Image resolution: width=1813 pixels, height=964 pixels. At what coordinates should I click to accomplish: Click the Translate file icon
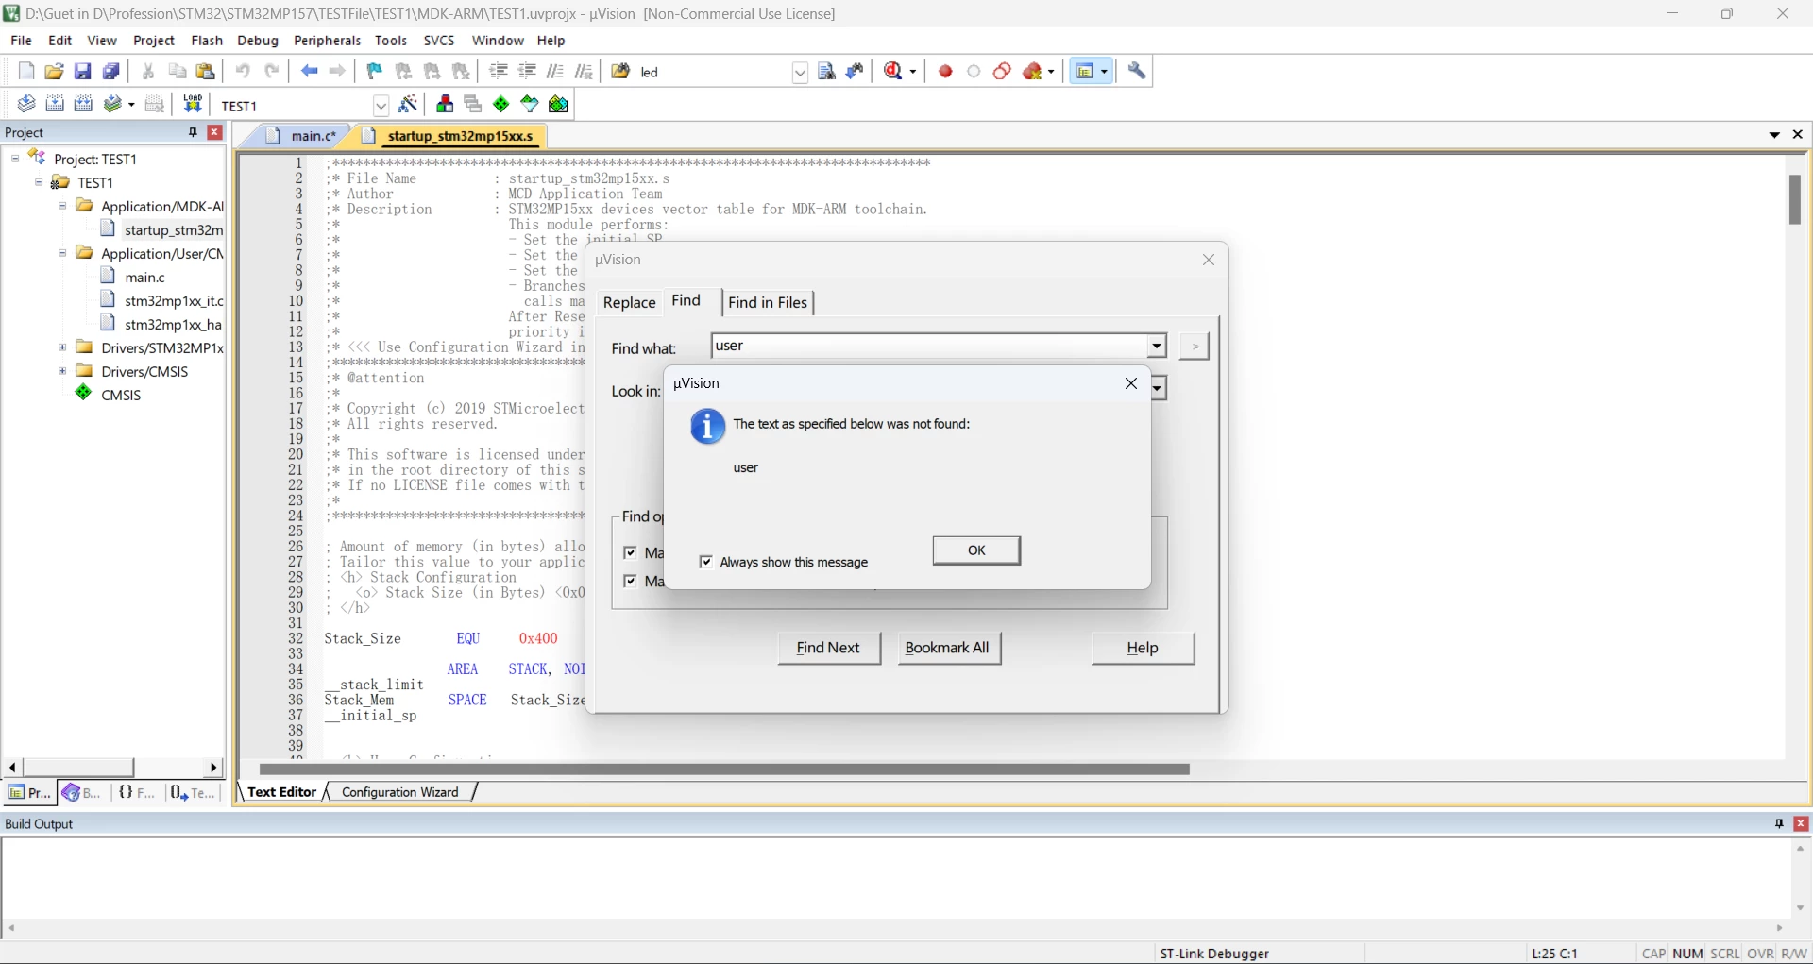(26, 105)
